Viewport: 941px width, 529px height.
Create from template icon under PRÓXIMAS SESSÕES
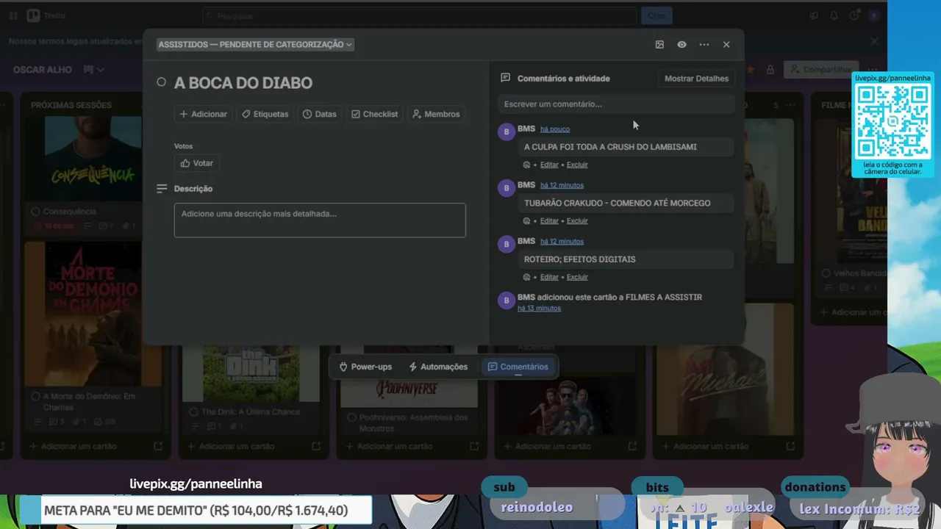click(158, 446)
